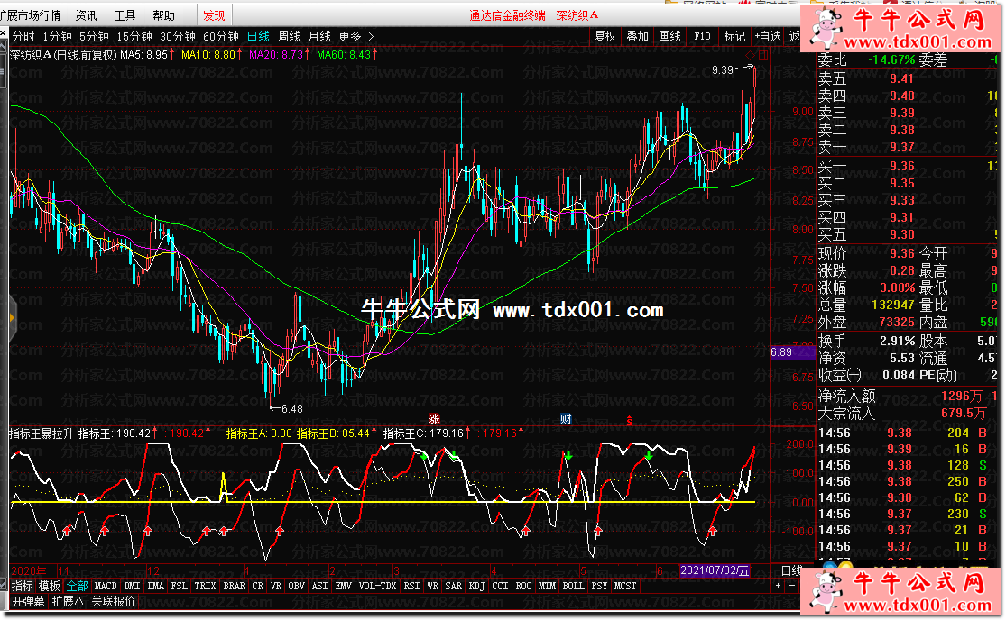Open F10 company info
1006x620 pixels.
pyautogui.click(x=703, y=37)
